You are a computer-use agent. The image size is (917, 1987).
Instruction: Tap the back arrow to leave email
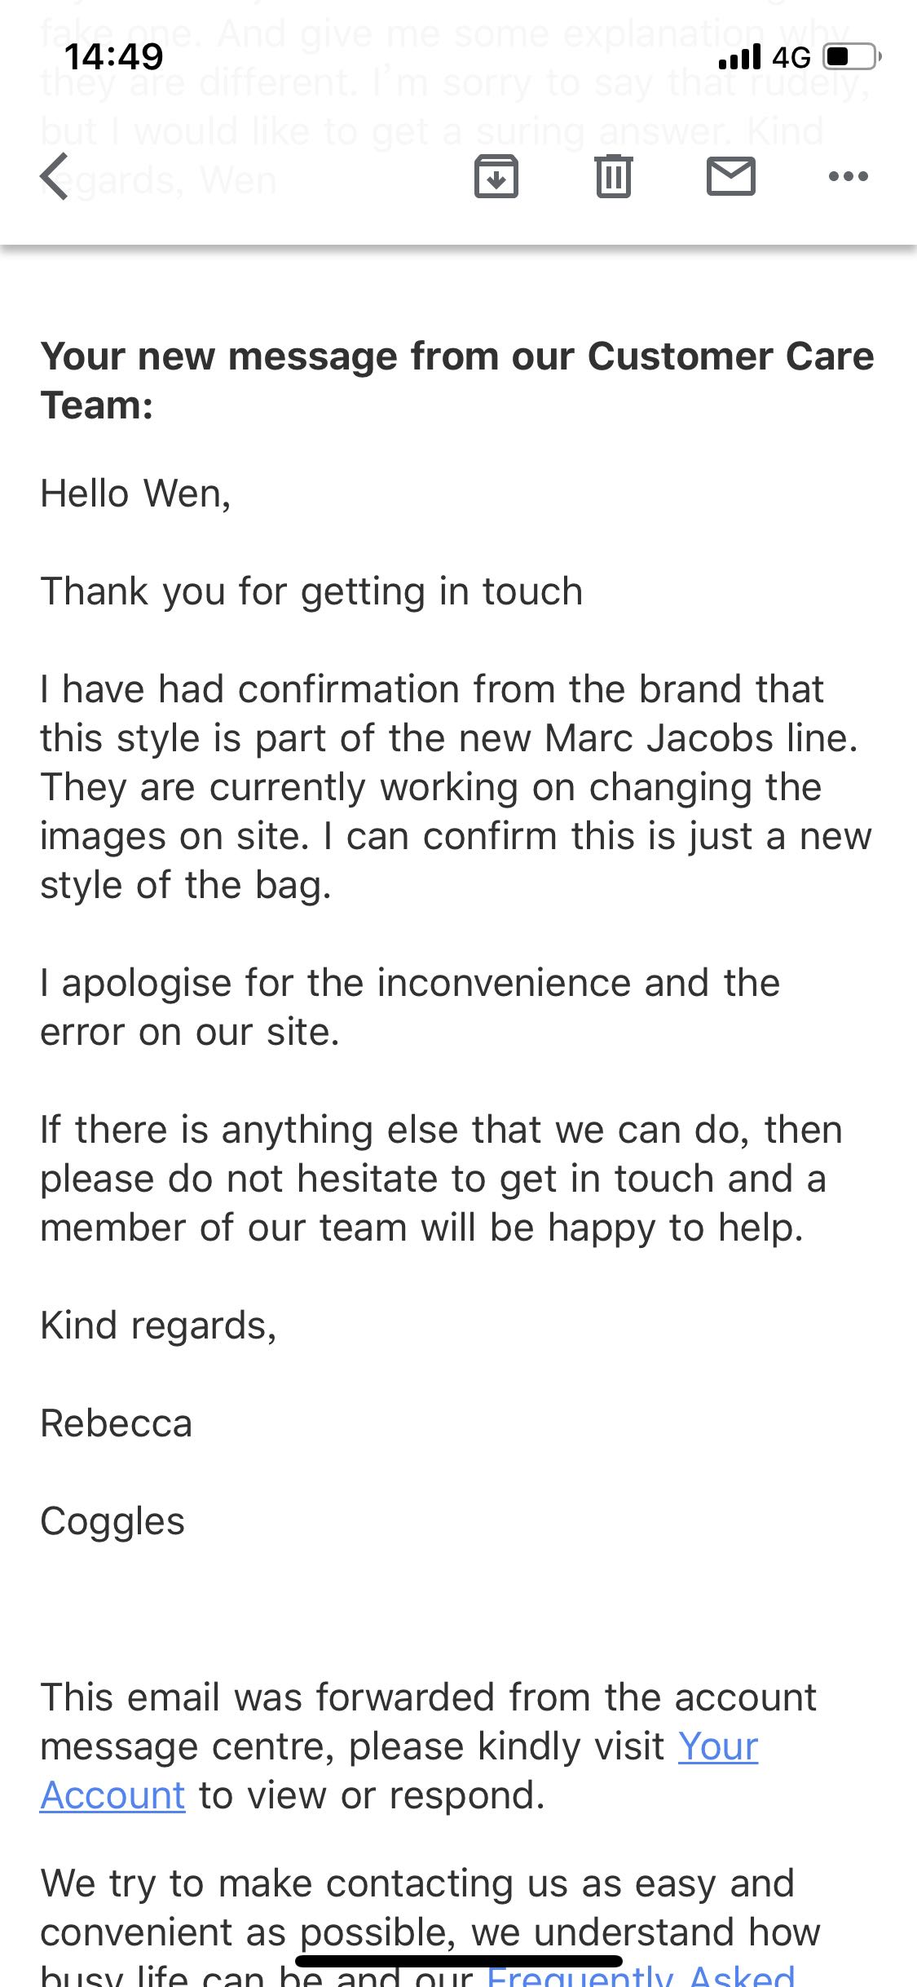pyautogui.click(x=55, y=176)
